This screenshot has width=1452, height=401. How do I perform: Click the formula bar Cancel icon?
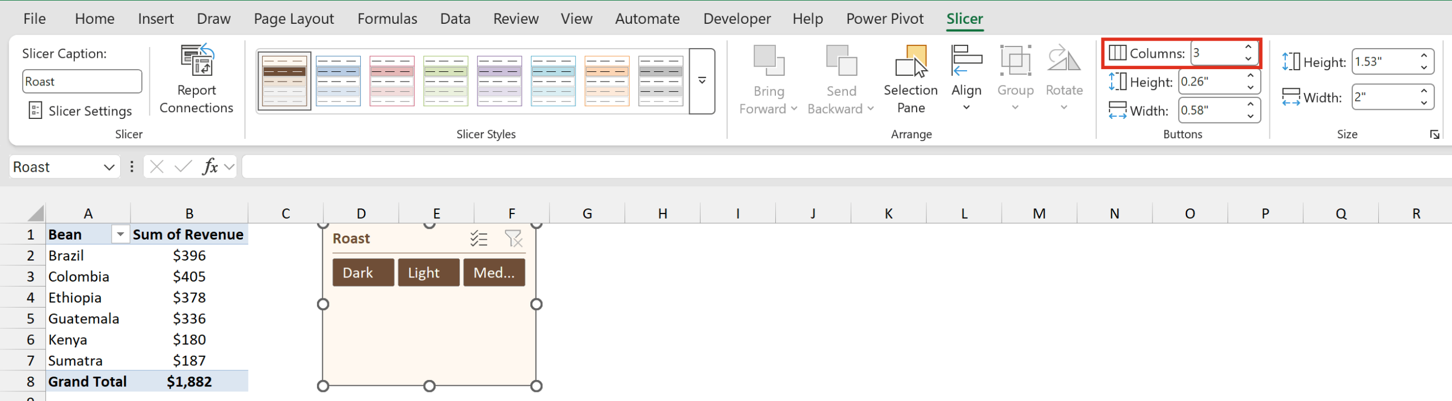[157, 167]
